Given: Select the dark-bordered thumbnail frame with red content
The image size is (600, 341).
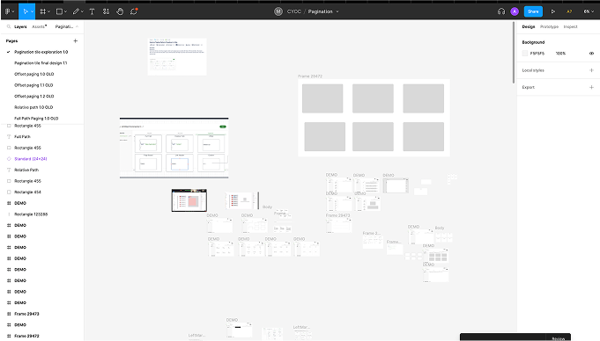Looking at the screenshot, I should 189,200.
